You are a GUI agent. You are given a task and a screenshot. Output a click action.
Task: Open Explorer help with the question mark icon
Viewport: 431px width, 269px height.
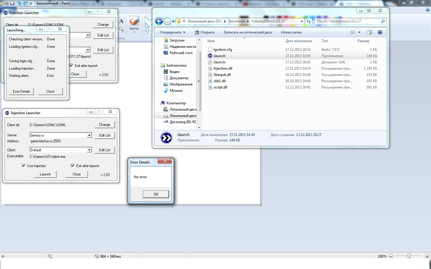[380, 32]
